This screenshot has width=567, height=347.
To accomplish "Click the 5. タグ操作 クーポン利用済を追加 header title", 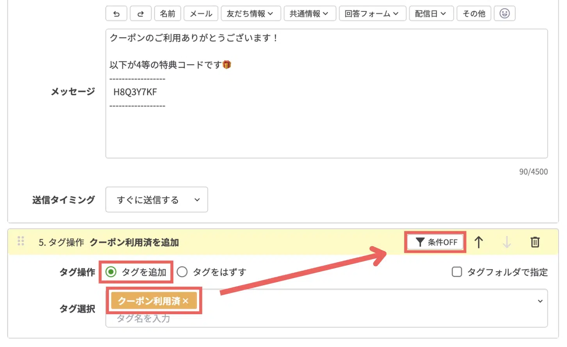I will point(109,242).
